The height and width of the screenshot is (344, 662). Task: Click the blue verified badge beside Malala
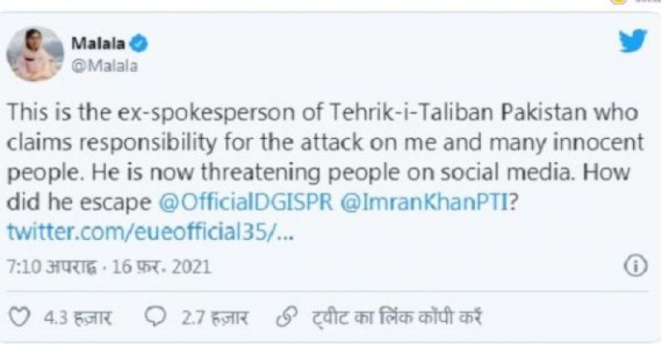pyautogui.click(x=142, y=42)
